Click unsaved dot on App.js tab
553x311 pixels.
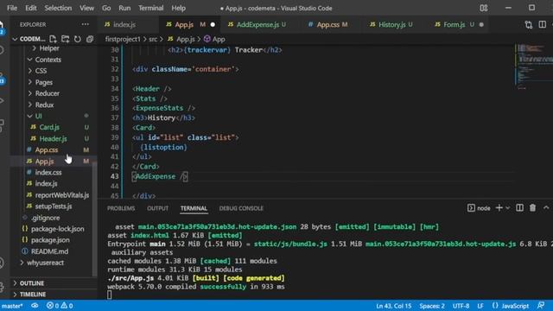213,24
